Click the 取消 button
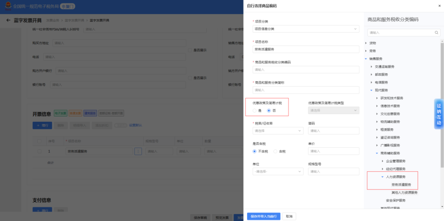The width and height of the screenshot is (444, 221). pos(289,216)
